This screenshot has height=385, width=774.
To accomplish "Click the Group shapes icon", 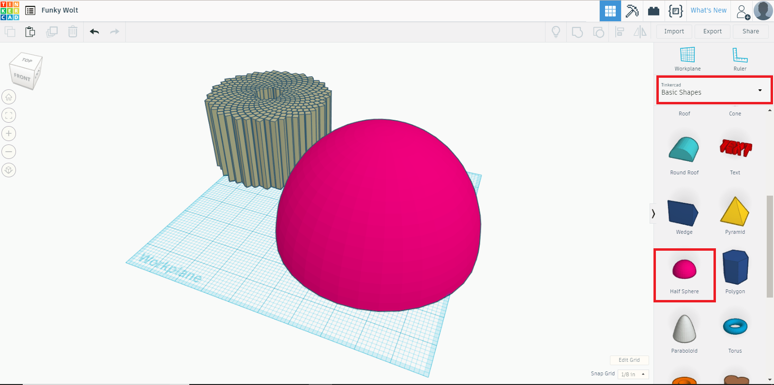I will tap(577, 32).
